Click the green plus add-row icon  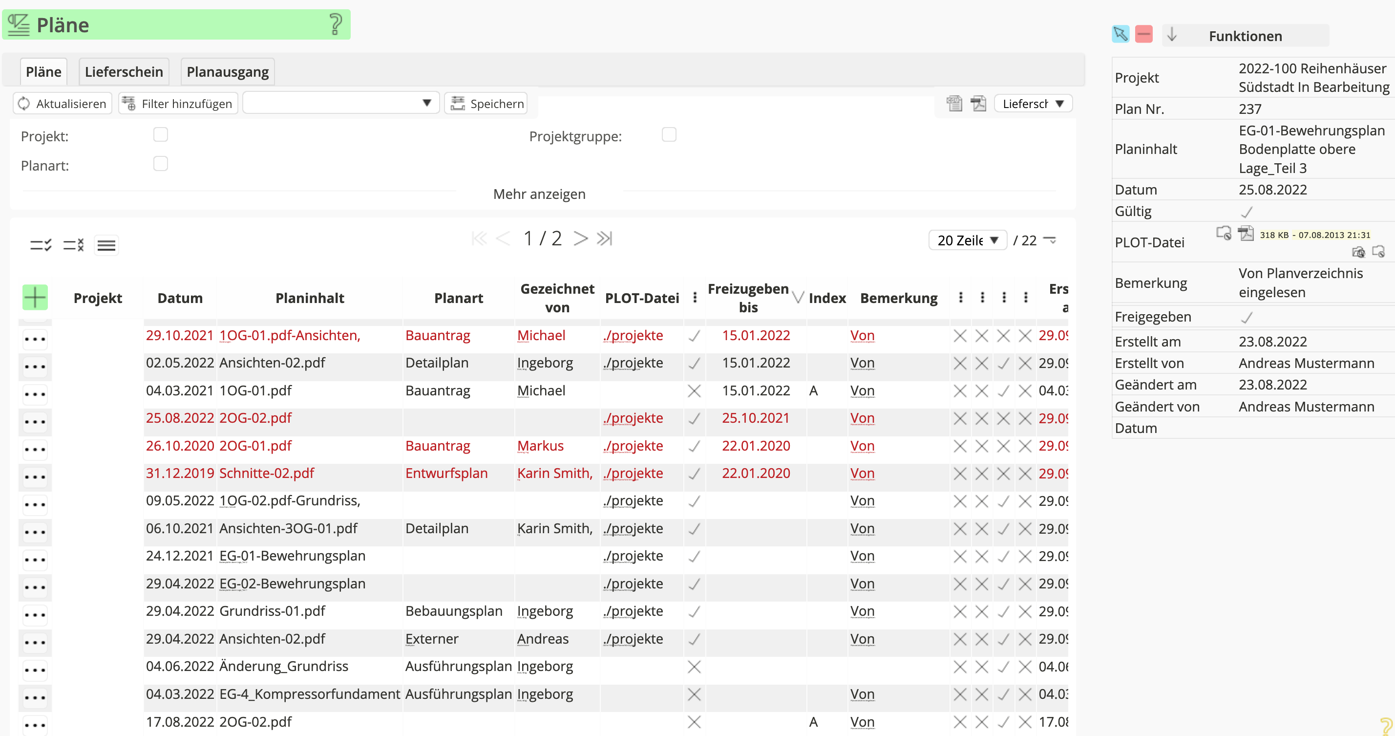pos(35,298)
